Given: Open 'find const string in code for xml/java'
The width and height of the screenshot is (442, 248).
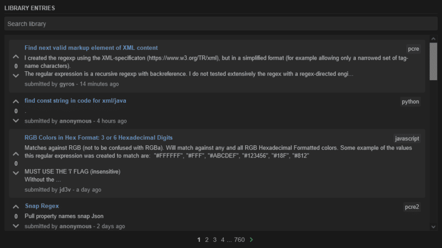Looking at the screenshot, I should [x=76, y=101].
